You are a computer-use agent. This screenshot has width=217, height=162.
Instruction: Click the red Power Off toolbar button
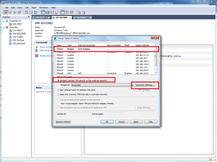click(6, 12)
